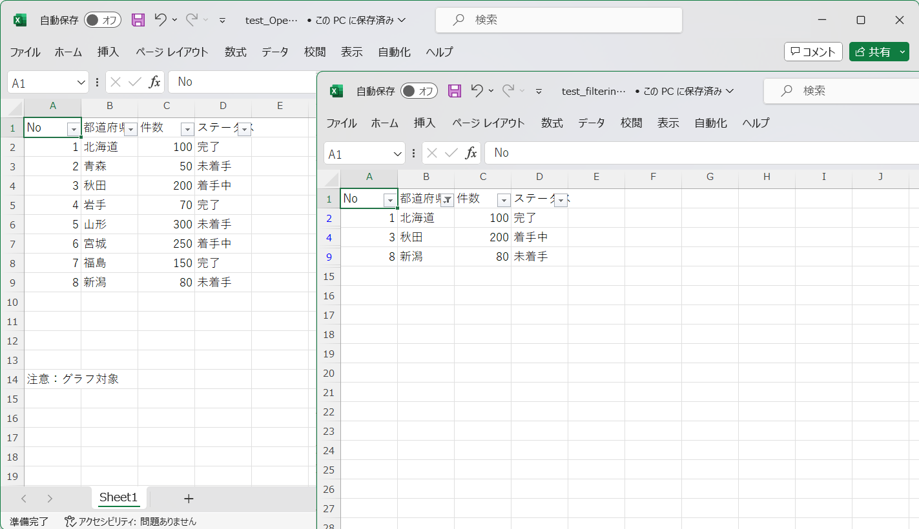Click the accessibility check status bar icon
Image resolution: width=919 pixels, height=529 pixels.
70,521
